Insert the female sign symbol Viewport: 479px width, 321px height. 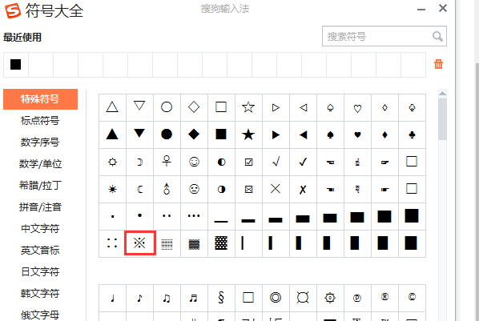point(167,161)
